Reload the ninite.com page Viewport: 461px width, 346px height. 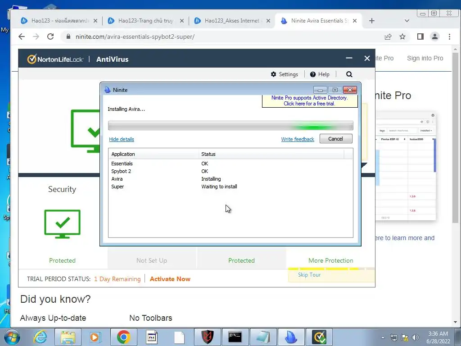point(50,36)
